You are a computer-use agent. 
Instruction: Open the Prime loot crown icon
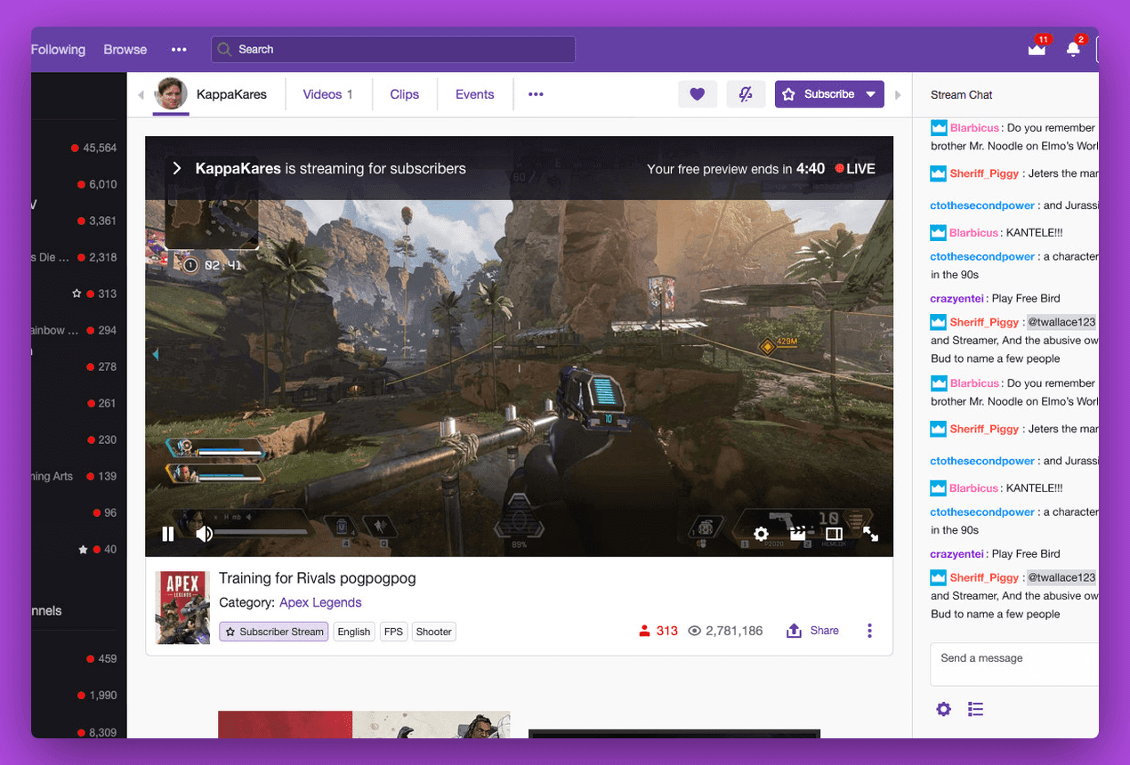pos(1037,50)
